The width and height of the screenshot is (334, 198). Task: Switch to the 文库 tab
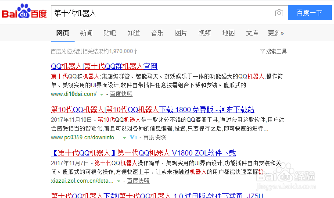click(x=252, y=33)
